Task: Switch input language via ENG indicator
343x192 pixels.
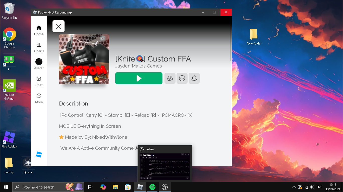Action: [319, 187]
